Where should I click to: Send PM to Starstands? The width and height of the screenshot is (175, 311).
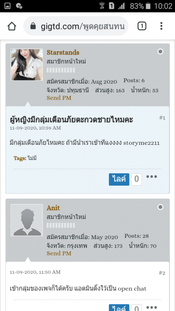(59, 98)
